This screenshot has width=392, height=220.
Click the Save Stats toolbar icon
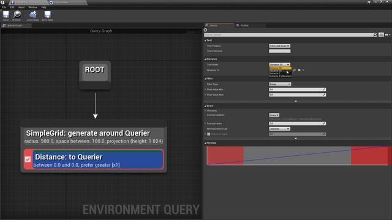point(47,15)
